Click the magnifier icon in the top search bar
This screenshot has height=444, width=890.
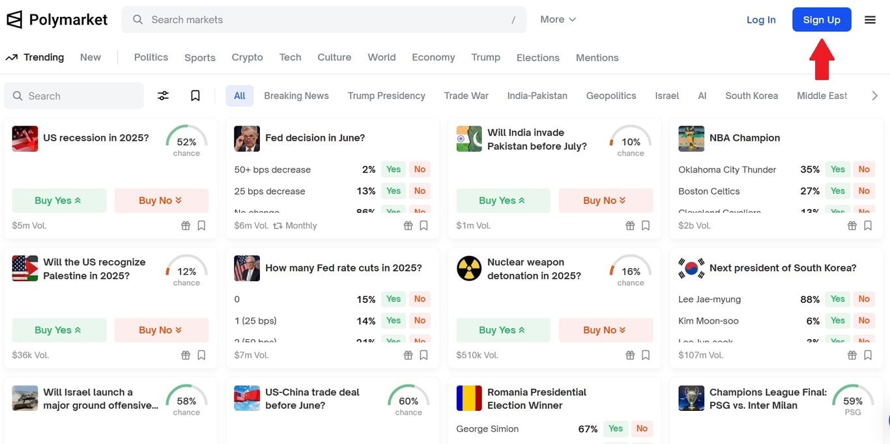137,20
